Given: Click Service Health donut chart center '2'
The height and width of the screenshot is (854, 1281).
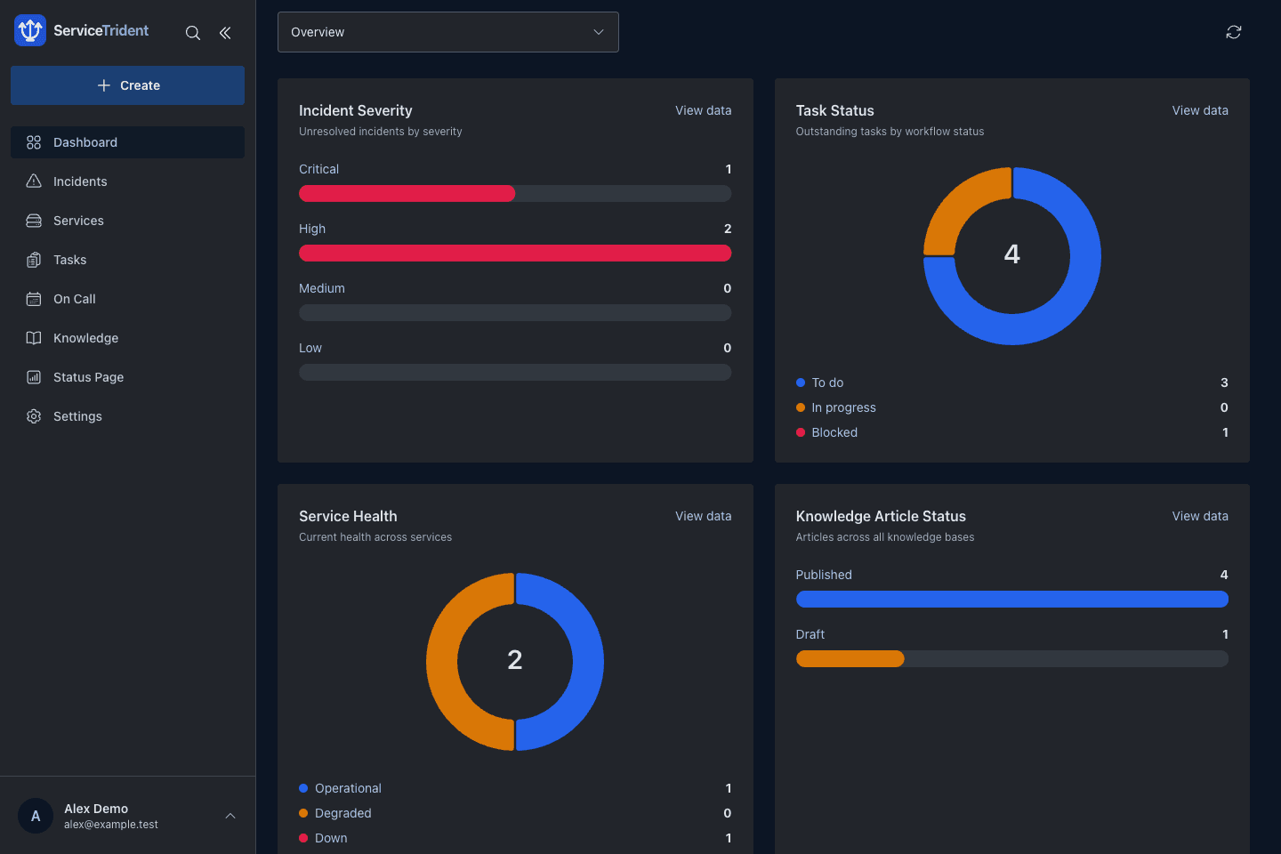Looking at the screenshot, I should click(515, 660).
